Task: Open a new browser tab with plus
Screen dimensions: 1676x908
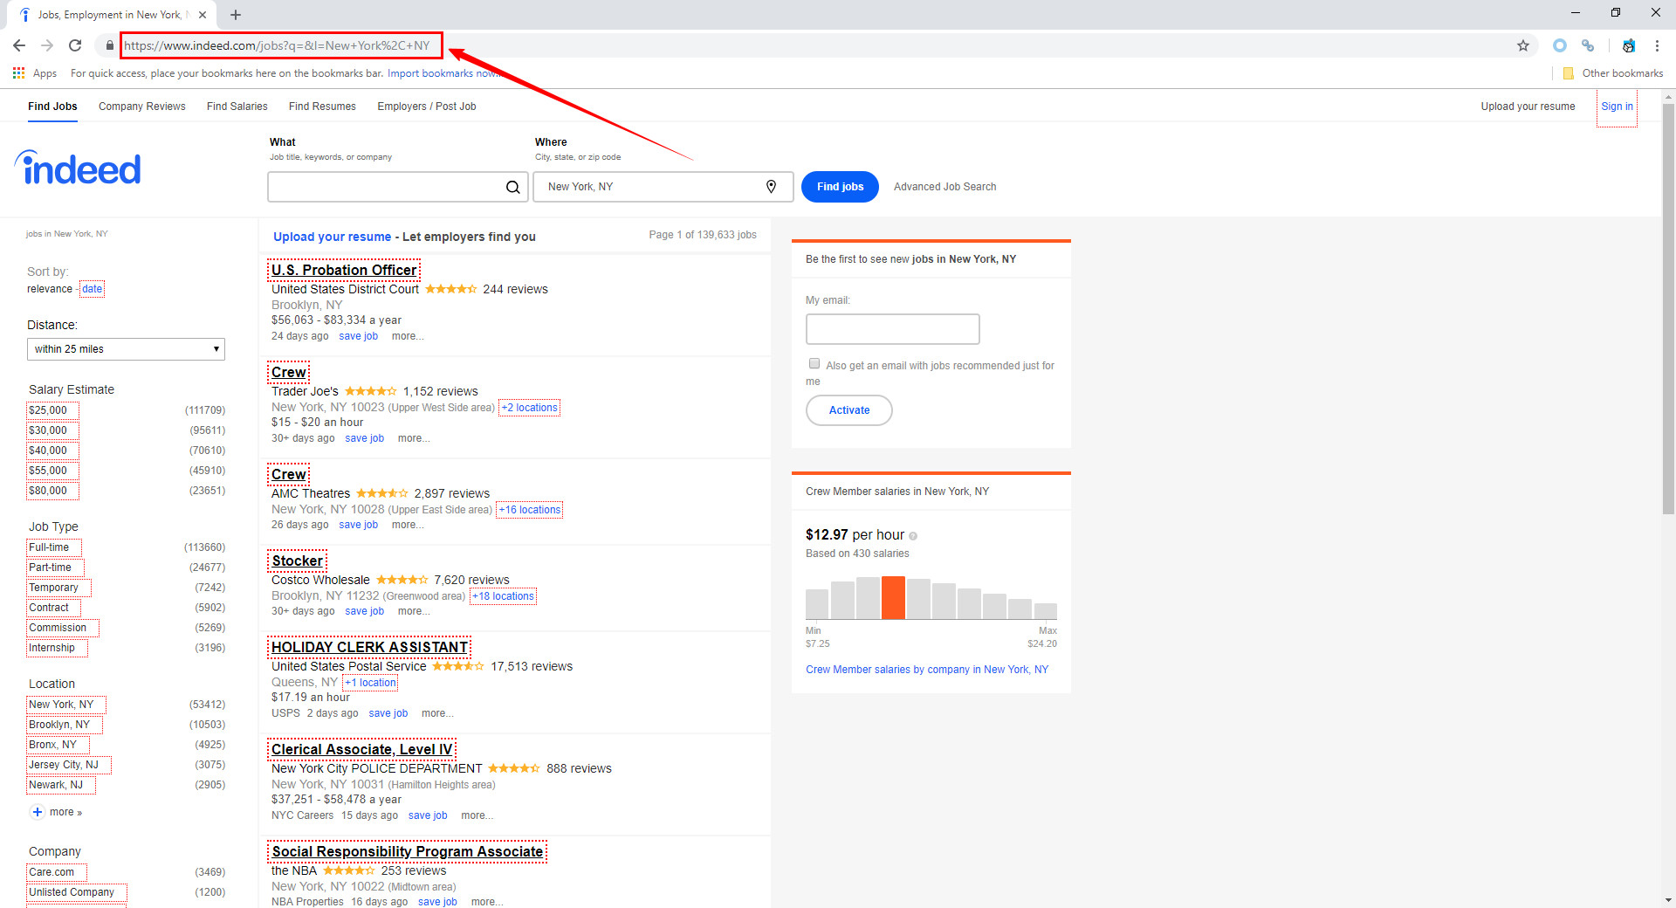Action: (x=236, y=15)
